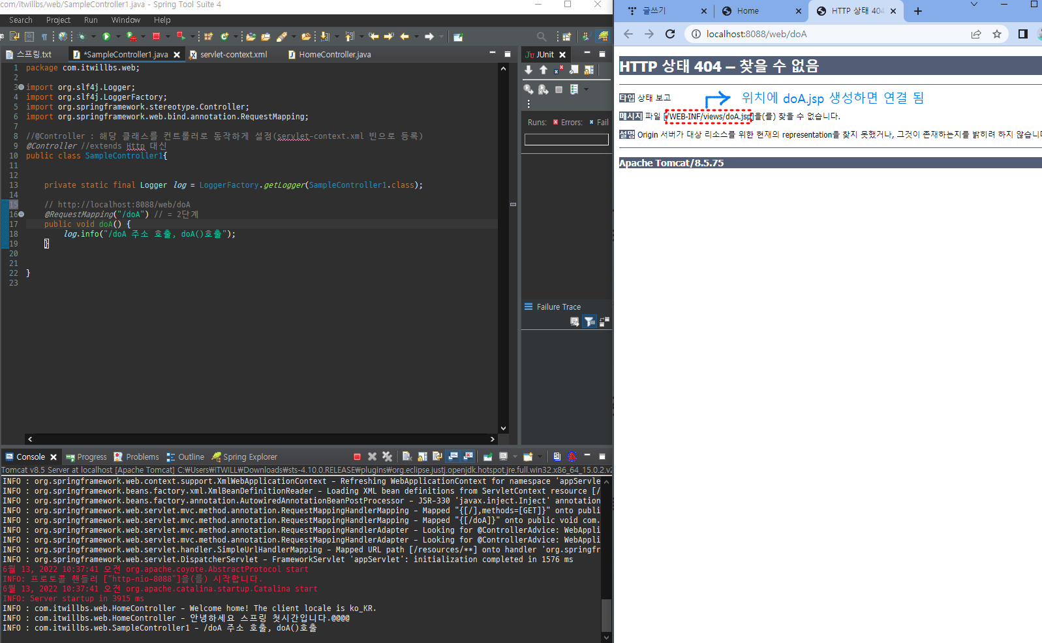Click the Debug bug icon in toolbar
This screenshot has width=1042, height=643.
82,37
